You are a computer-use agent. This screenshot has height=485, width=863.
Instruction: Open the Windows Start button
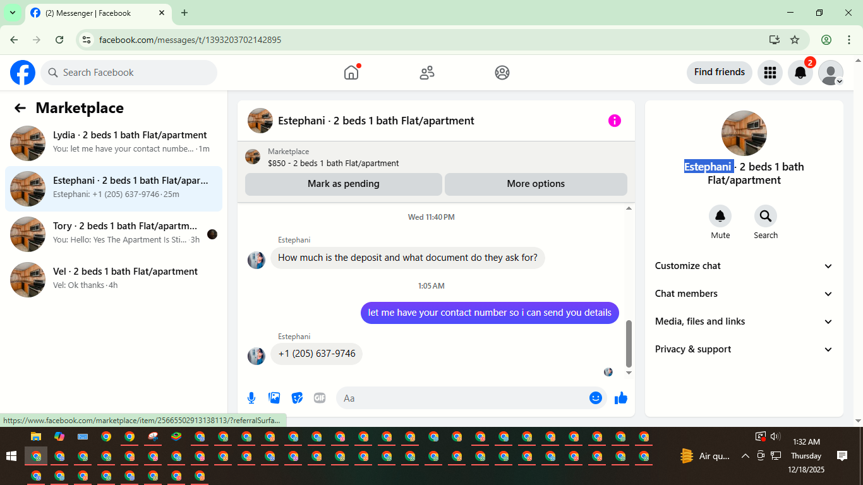click(x=11, y=456)
